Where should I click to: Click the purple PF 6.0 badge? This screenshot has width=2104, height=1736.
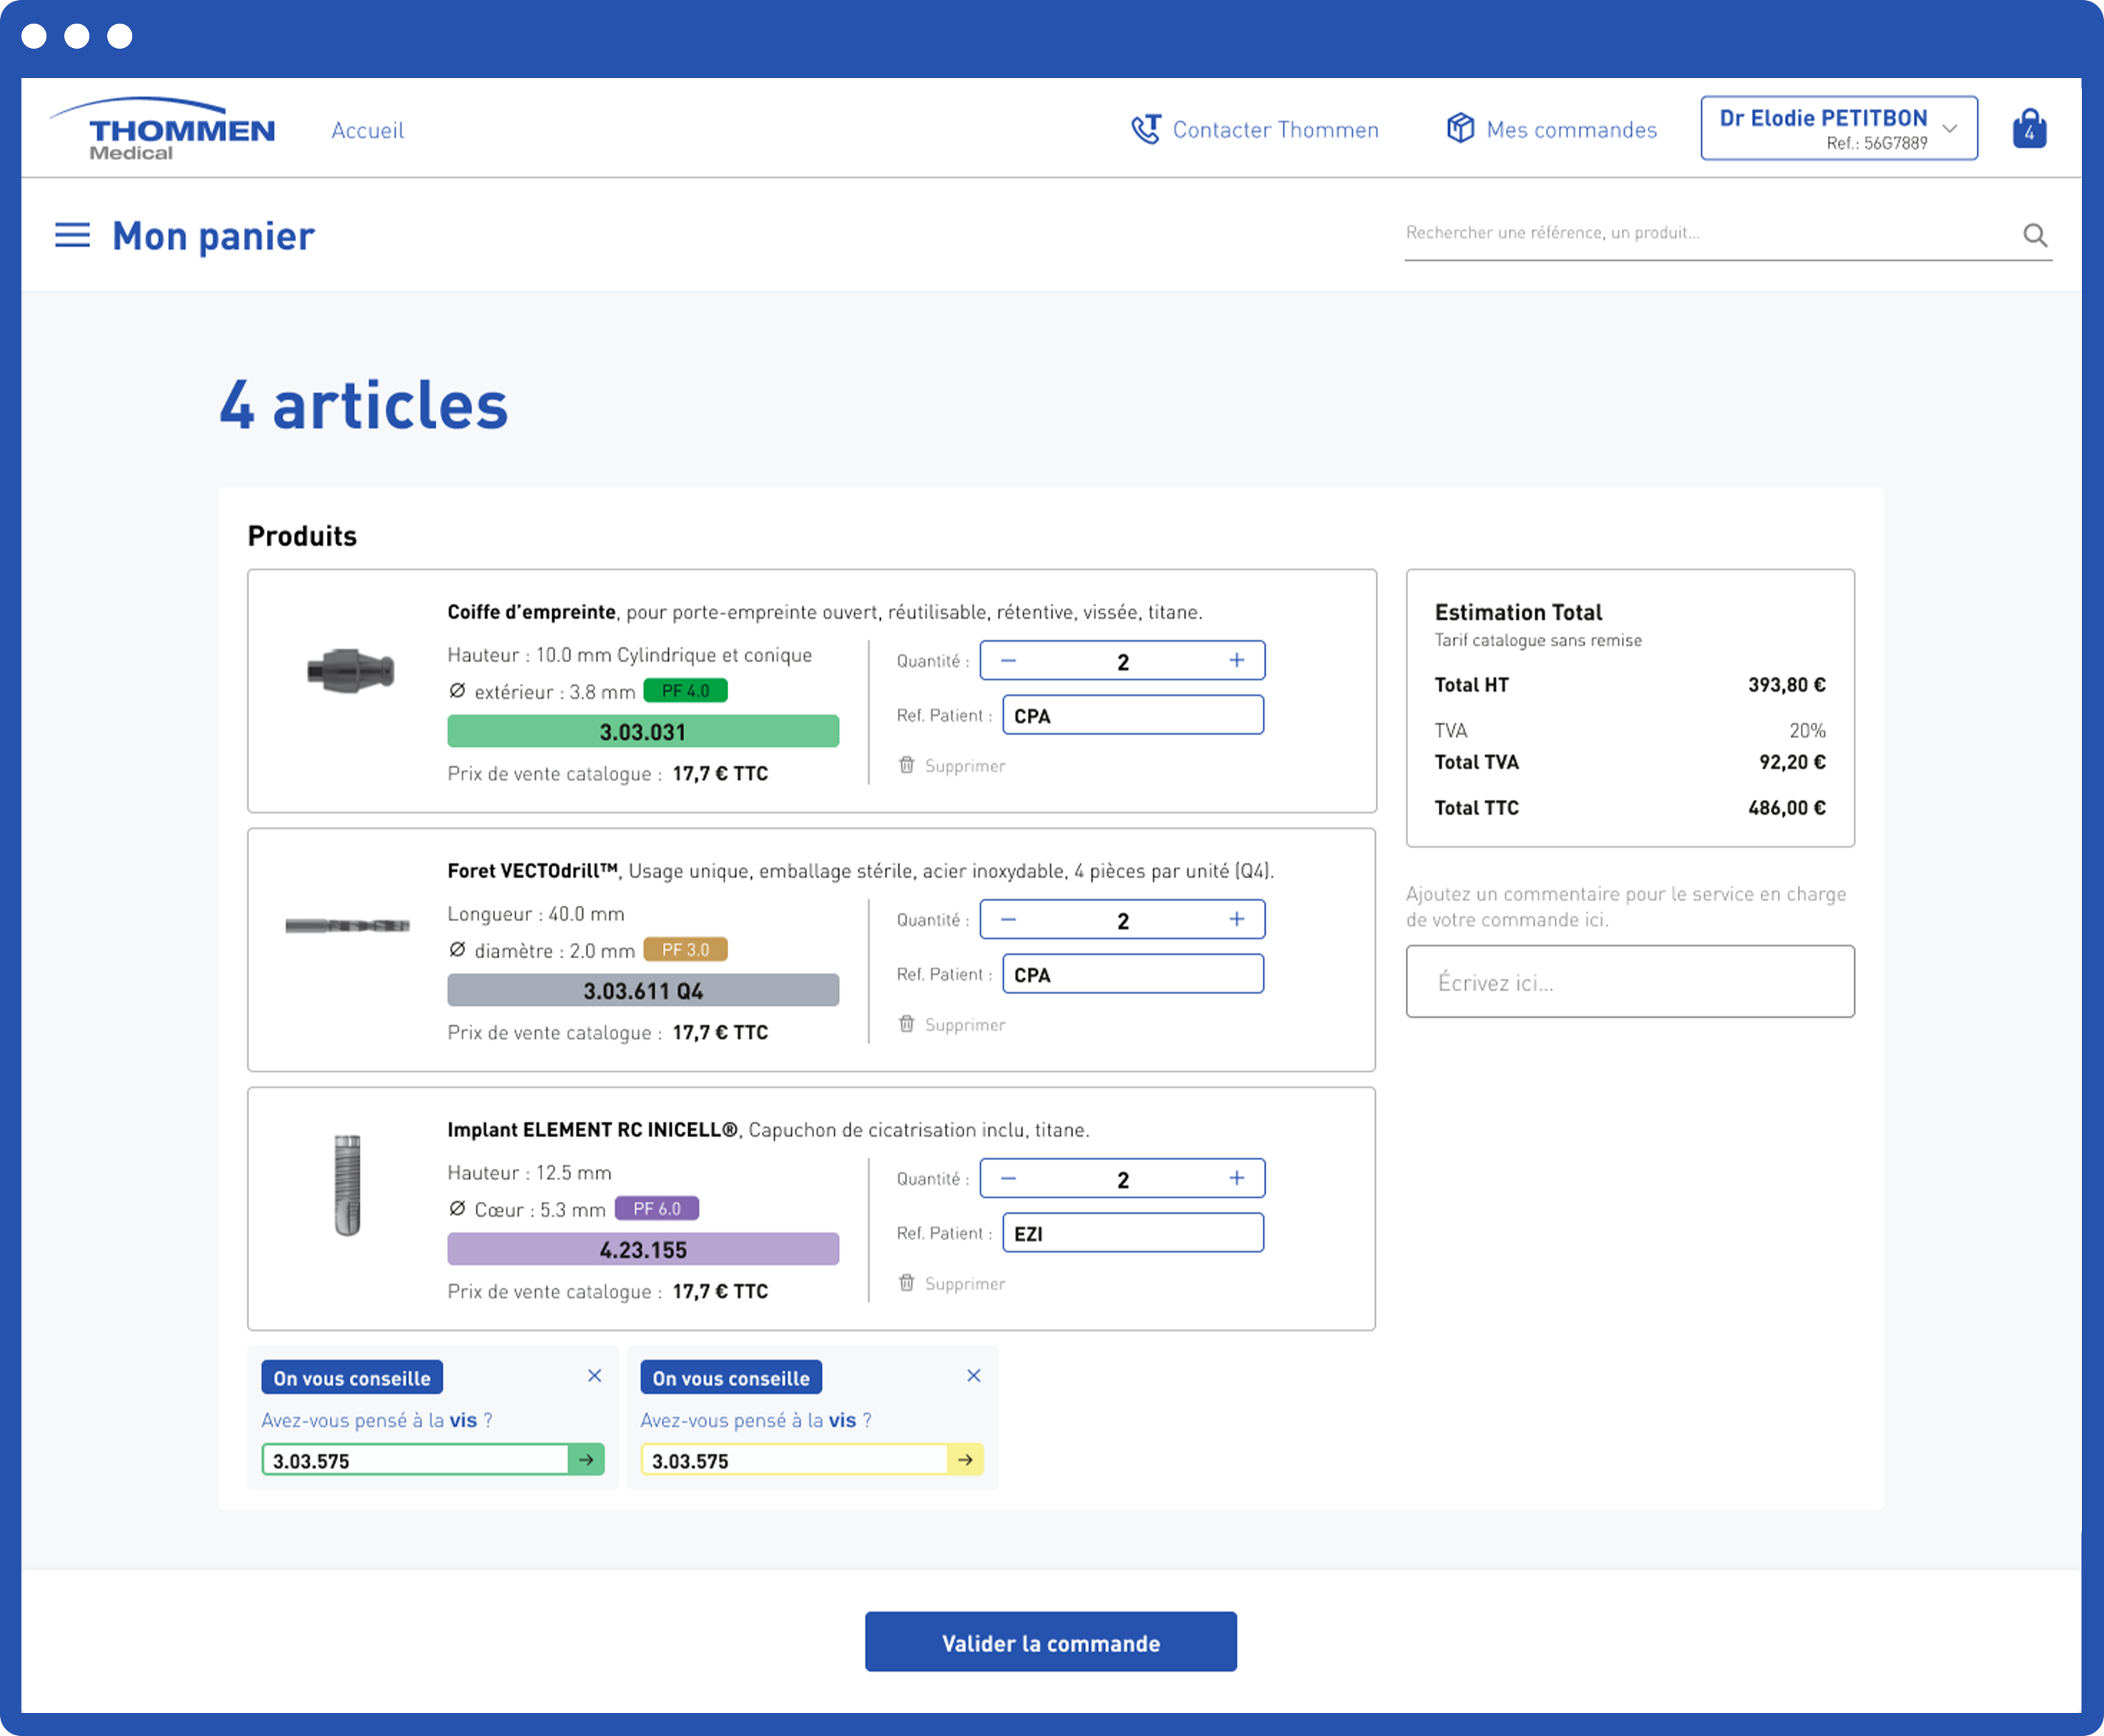click(x=657, y=1209)
